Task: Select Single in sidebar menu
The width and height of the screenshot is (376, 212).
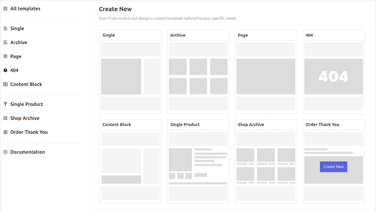Action: (x=17, y=29)
